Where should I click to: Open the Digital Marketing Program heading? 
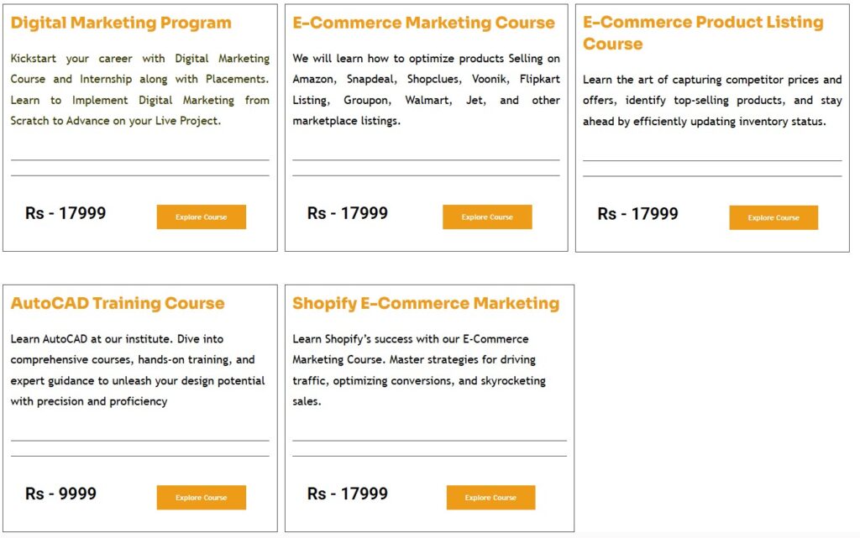(x=121, y=23)
